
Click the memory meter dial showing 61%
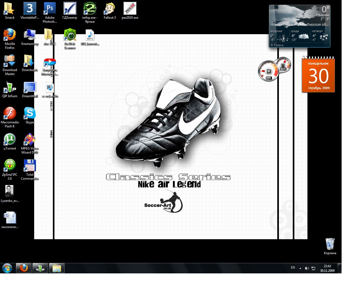point(283,65)
